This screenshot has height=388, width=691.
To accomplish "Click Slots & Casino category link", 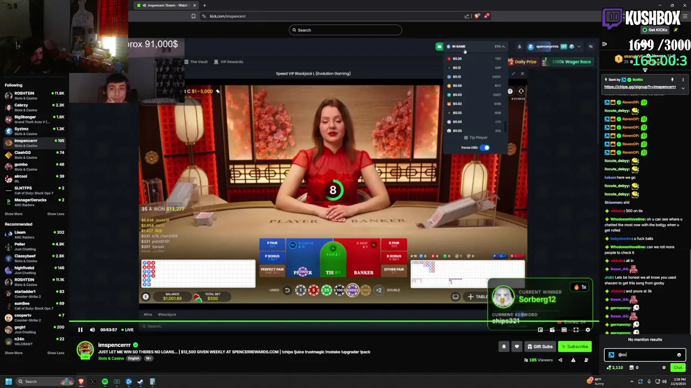I will (x=111, y=358).
